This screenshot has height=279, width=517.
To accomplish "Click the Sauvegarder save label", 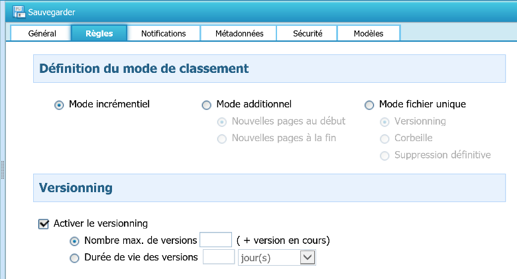I will point(52,12).
